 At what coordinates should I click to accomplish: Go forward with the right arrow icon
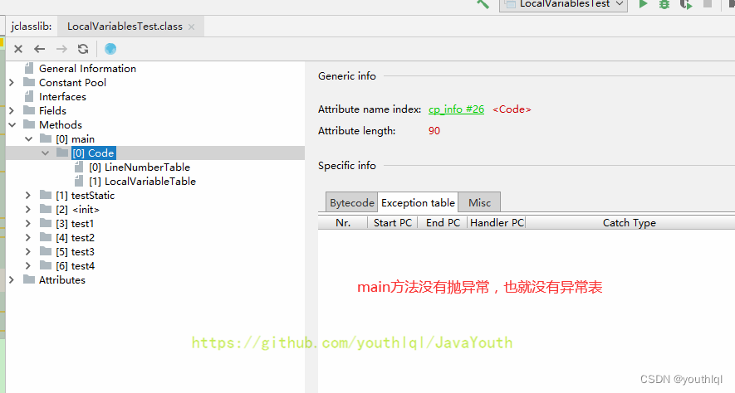(61, 49)
